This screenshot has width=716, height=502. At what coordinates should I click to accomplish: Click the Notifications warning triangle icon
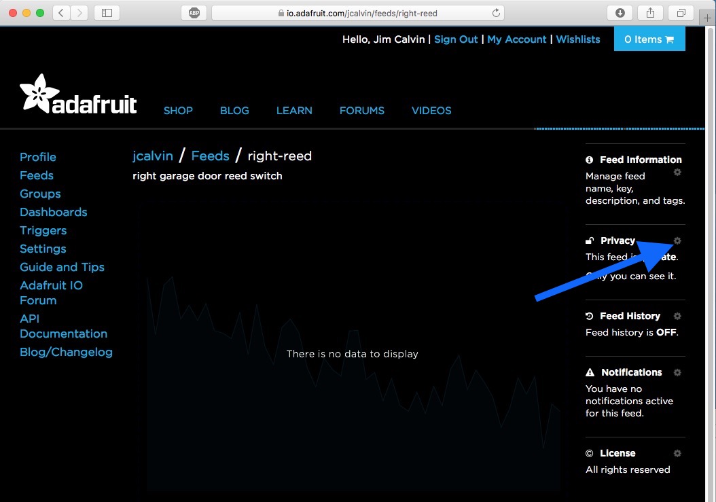coord(590,372)
